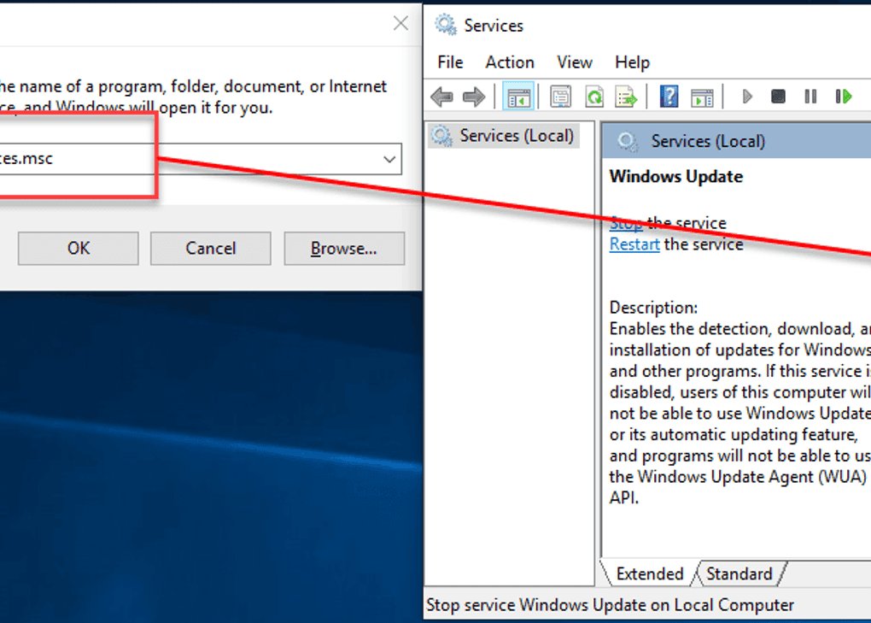Open the Action menu in Services
Viewport: 871px width, 623px height.
pyautogui.click(x=510, y=62)
